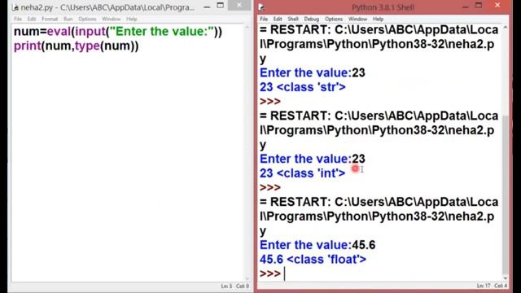Open the Debug menu
Viewport: 521px width, 293px height.
tap(311, 19)
